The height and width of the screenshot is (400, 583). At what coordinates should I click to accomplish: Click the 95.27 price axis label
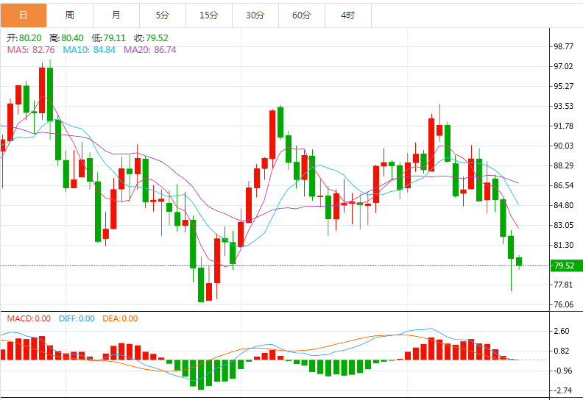[564, 86]
